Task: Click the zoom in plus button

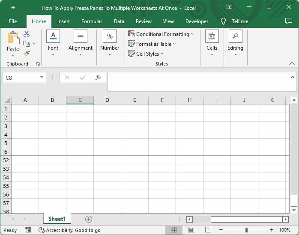Action: tap(271, 230)
